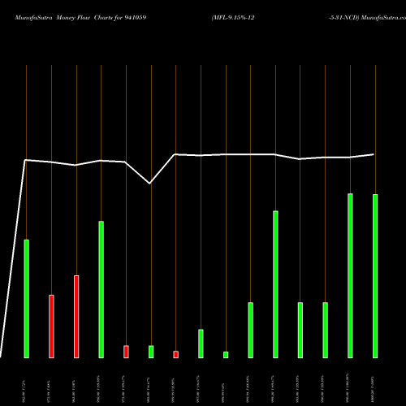Screen dimensions: 406x406
Task: Click the smallest red bar in the chart
Action: point(176,355)
